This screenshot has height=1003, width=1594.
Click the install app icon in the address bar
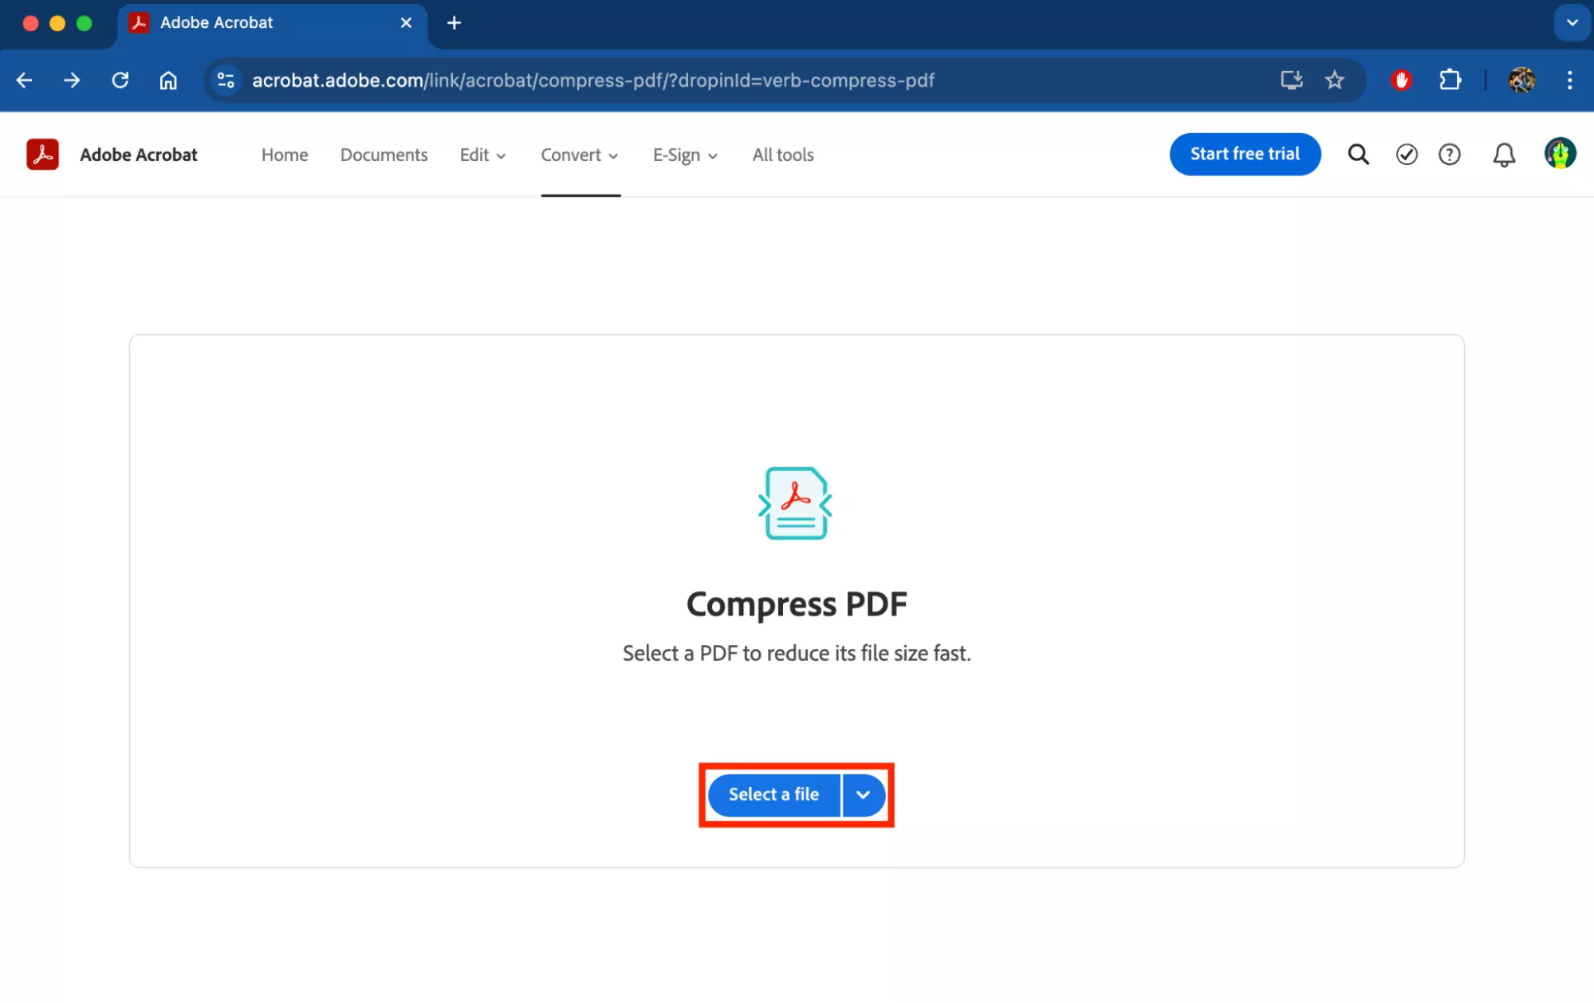pos(1291,81)
